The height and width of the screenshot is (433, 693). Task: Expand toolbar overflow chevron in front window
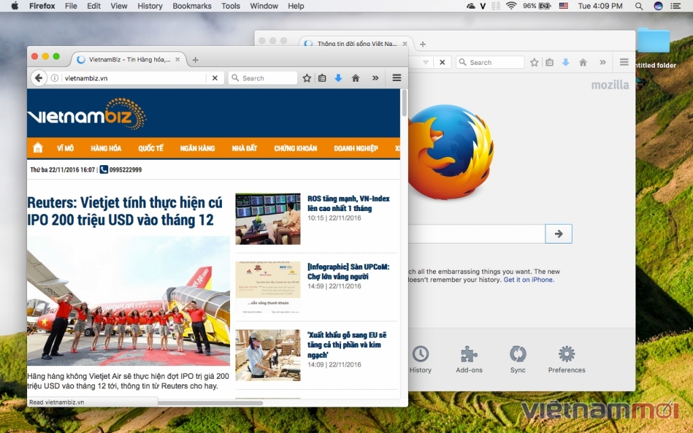375,78
